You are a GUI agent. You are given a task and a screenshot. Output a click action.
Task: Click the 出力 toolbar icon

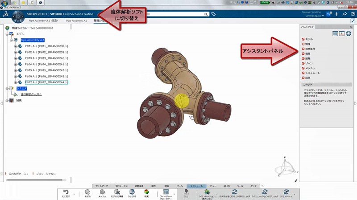click(x=186, y=192)
